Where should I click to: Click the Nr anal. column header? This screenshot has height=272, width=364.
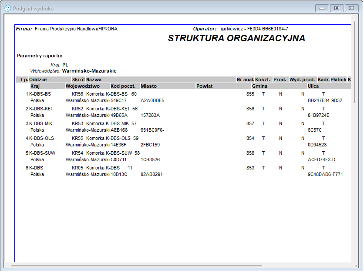(x=246, y=80)
